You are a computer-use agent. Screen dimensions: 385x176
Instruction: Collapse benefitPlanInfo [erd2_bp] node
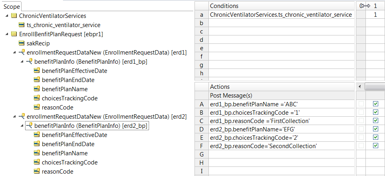tap(22, 125)
